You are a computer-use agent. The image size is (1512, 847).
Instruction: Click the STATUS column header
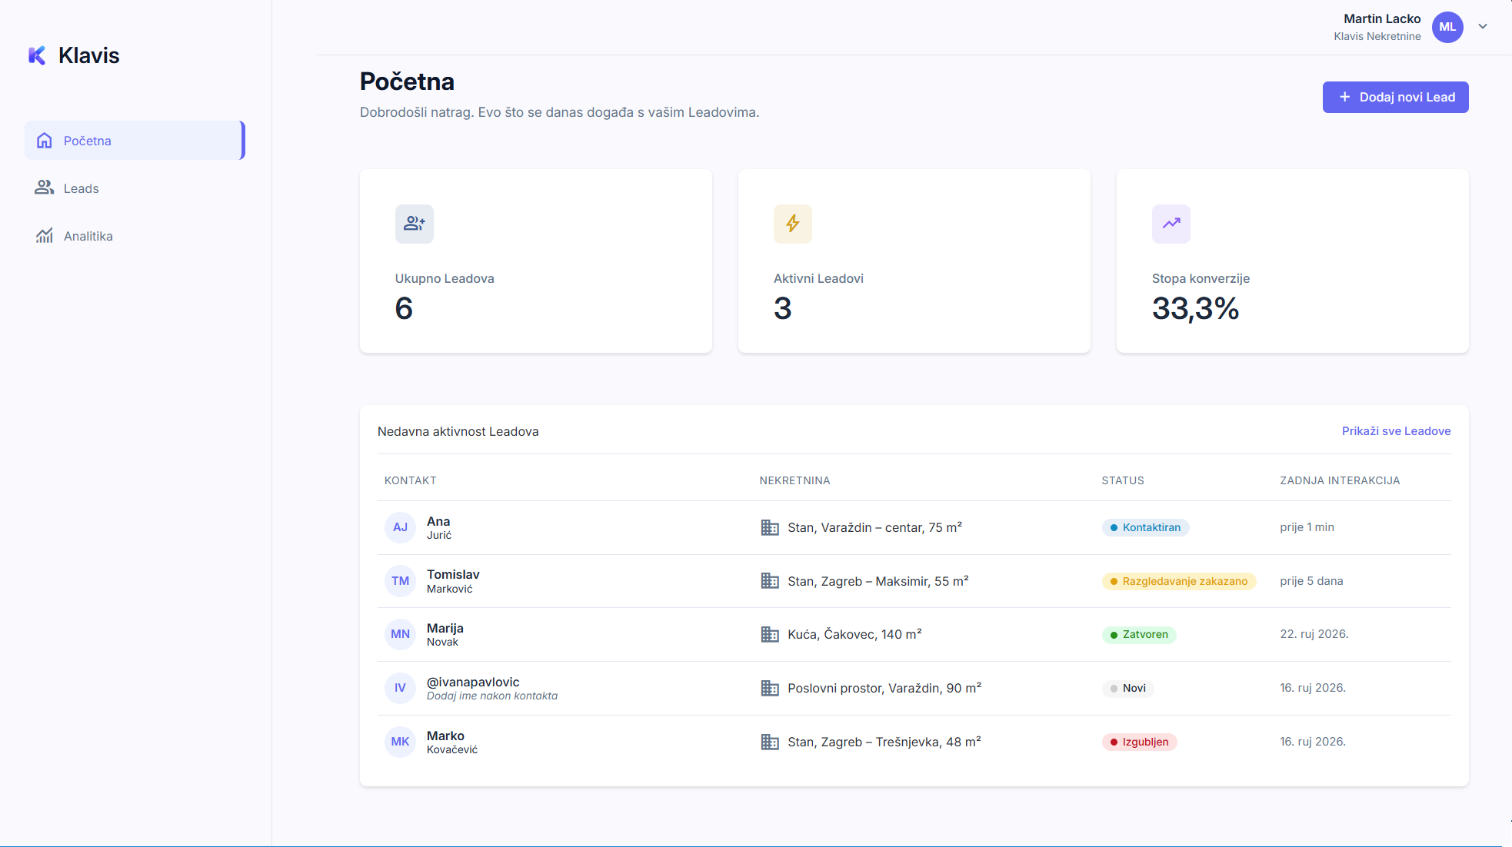point(1123,480)
